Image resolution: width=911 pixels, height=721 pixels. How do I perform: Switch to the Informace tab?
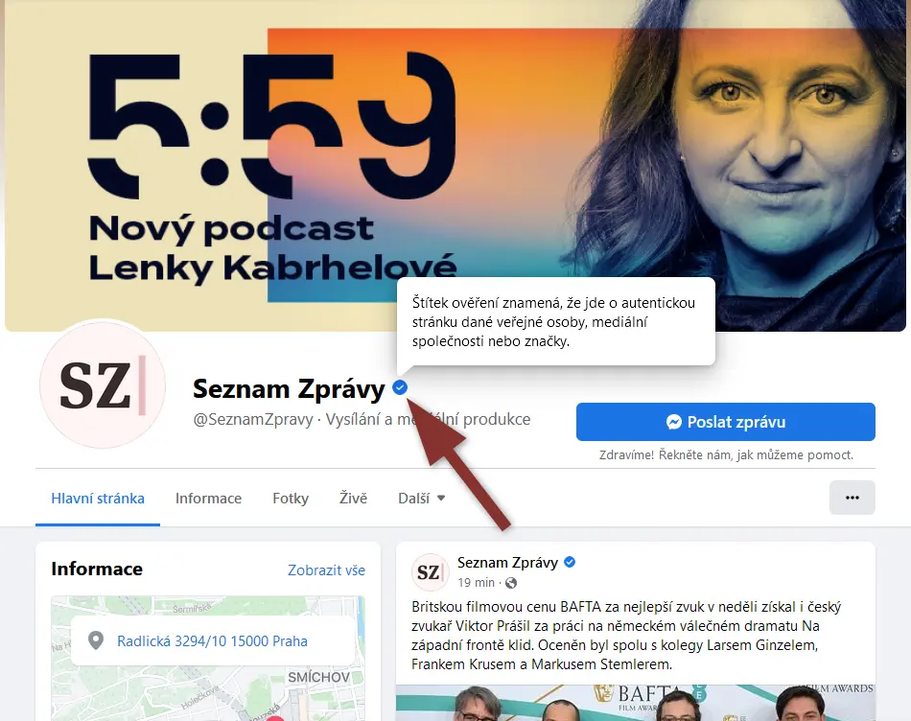coord(209,499)
